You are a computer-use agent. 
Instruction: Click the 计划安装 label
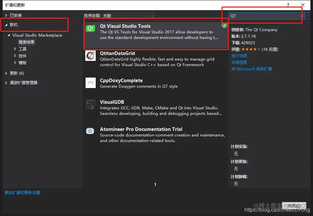239,147
